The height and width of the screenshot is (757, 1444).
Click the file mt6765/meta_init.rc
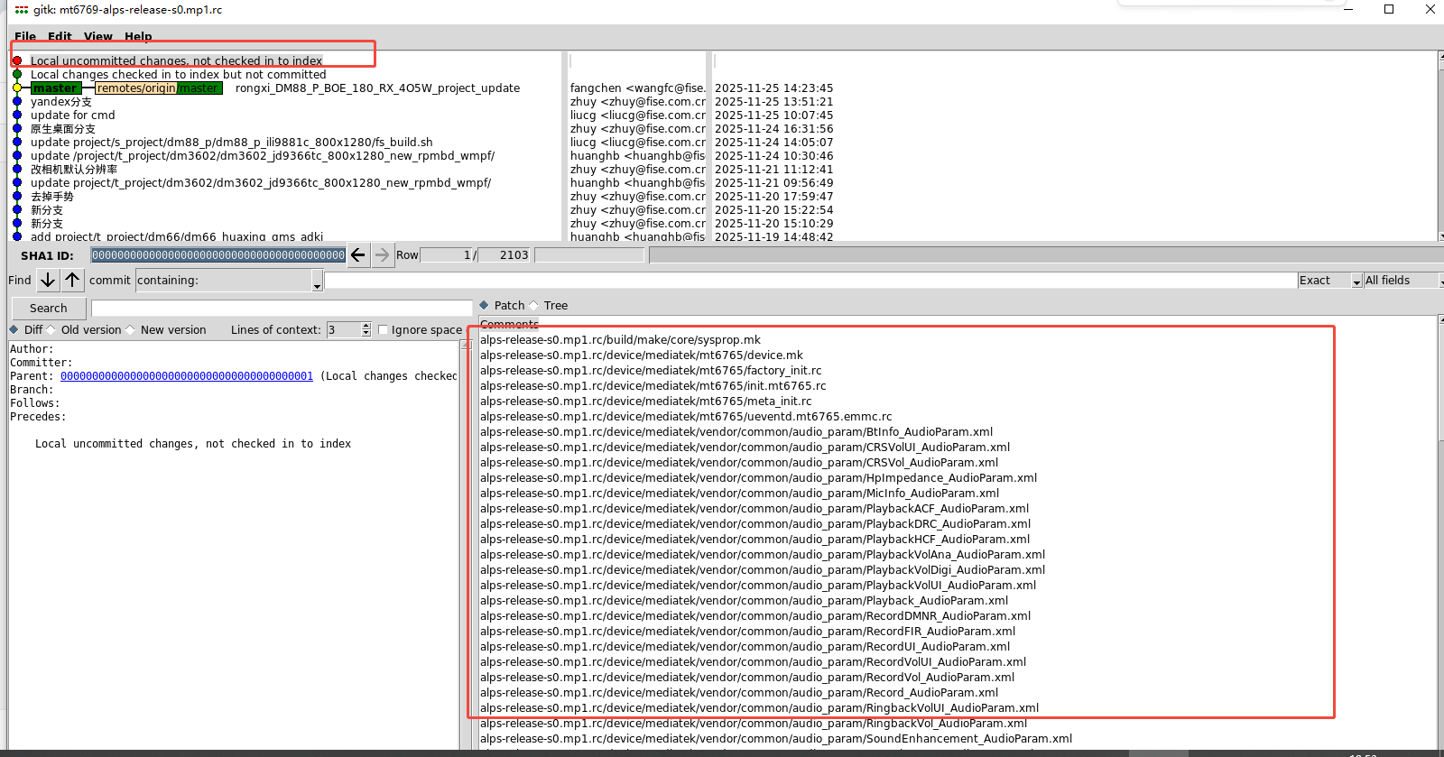point(645,402)
